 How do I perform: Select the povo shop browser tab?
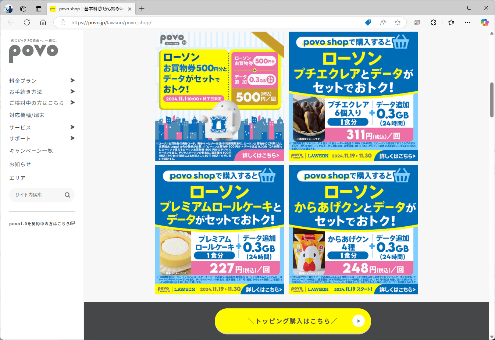click(91, 9)
